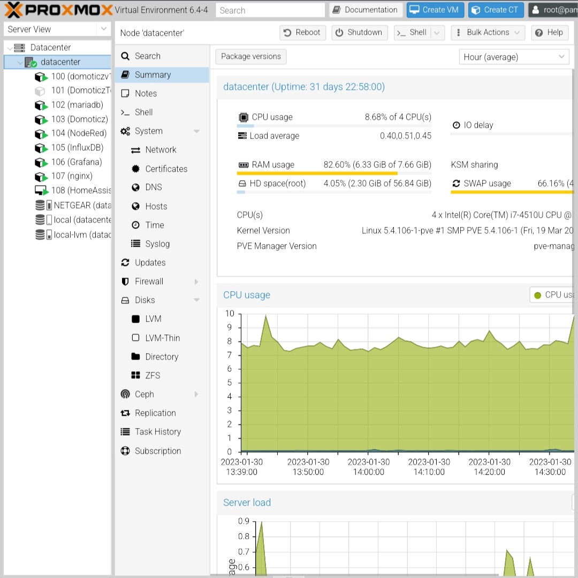Open the Notes section
578x578 pixels.
(x=162, y=94)
